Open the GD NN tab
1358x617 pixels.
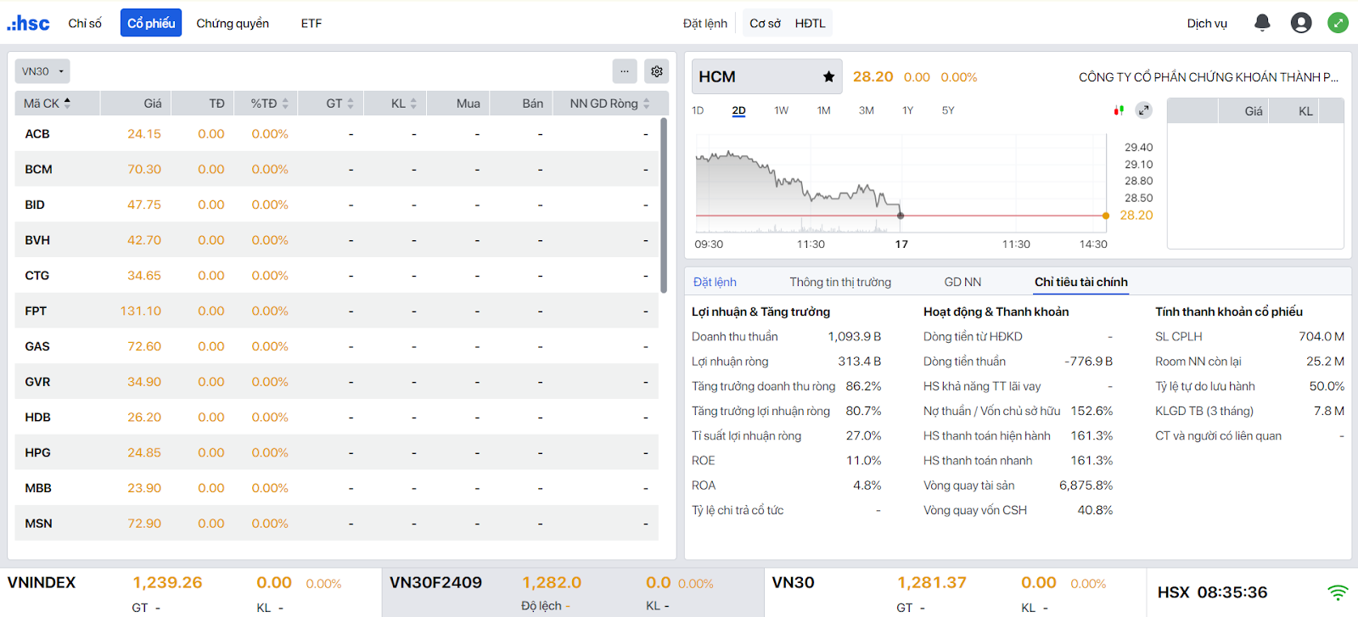click(x=962, y=282)
